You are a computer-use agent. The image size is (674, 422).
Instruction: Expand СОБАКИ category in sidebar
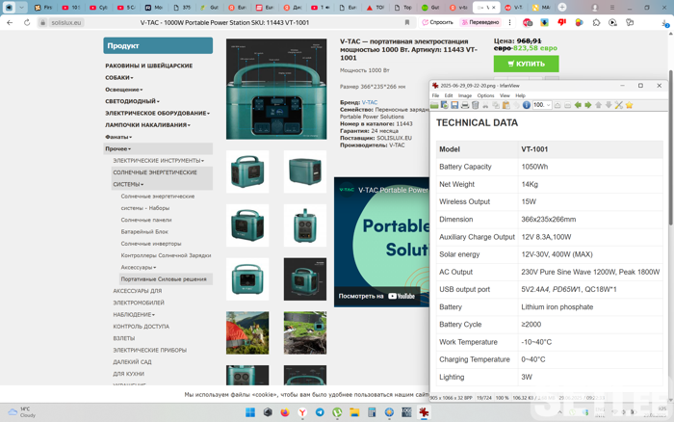(x=119, y=77)
